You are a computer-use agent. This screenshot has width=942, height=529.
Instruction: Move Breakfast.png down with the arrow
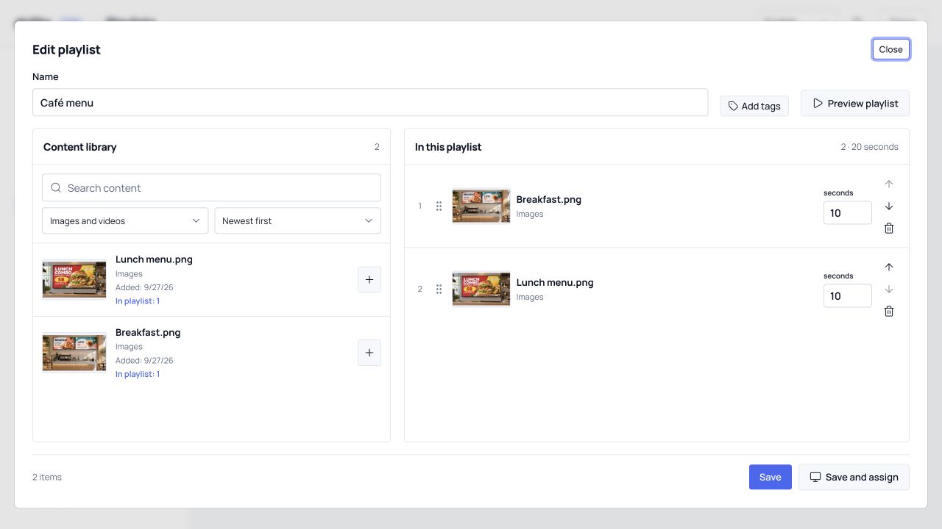[889, 206]
